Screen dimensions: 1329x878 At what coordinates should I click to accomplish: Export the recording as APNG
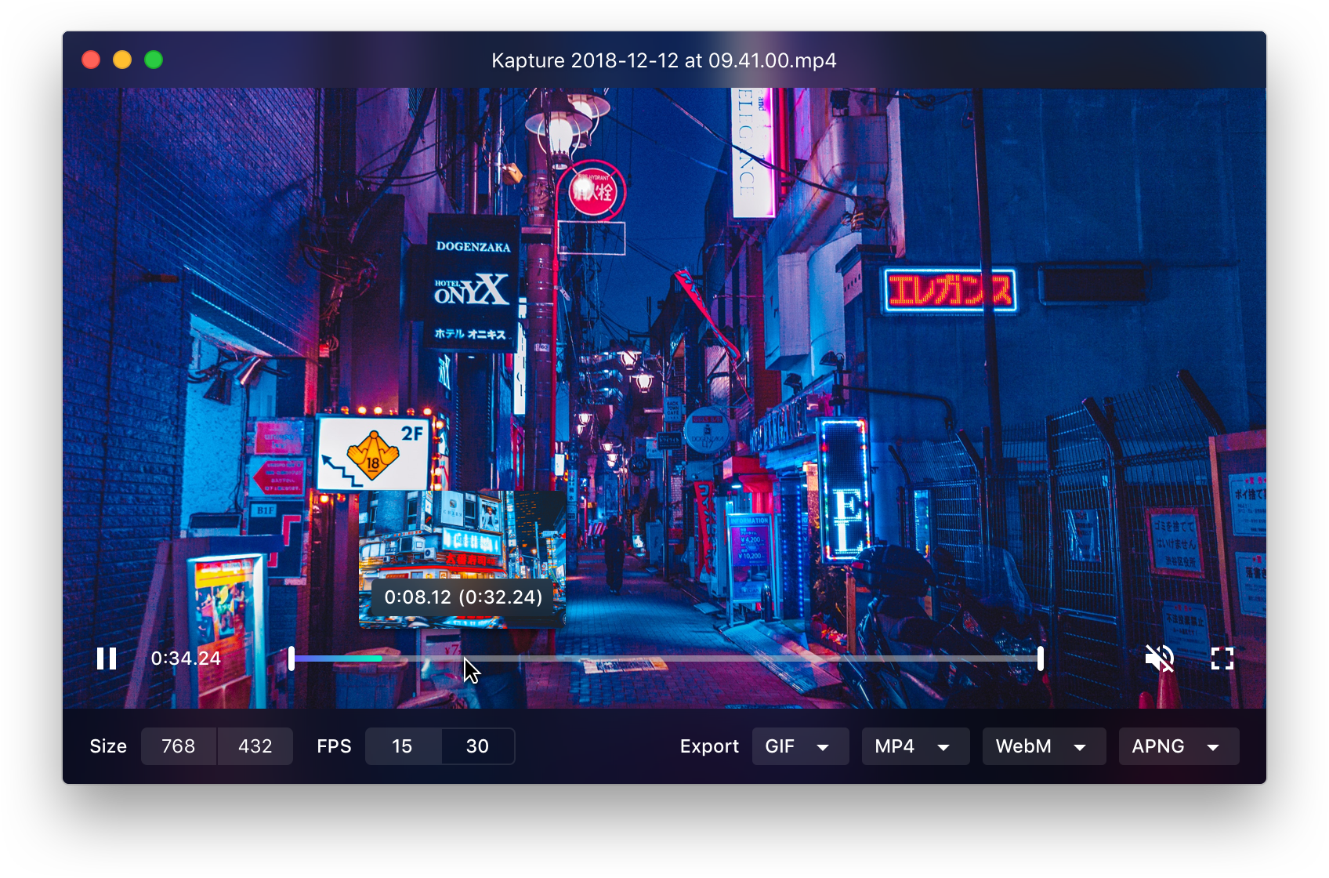coord(1158,746)
